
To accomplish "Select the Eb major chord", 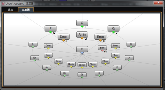I will coord(35,58).
